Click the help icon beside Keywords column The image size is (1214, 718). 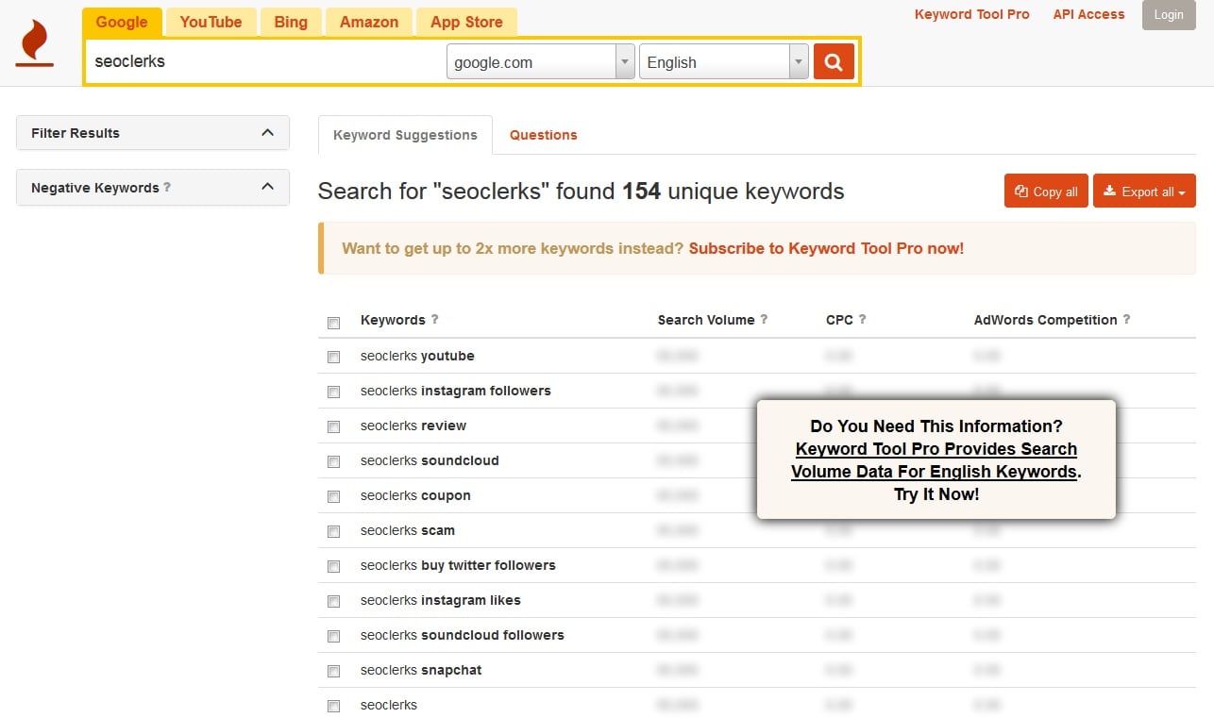coord(434,319)
